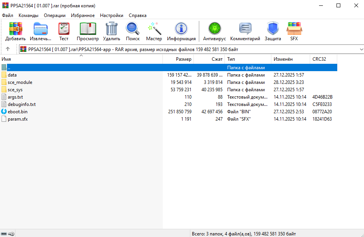Open the Настройки menu
Screen dimensions: 364x237
pyautogui.click(x=111, y=15)
